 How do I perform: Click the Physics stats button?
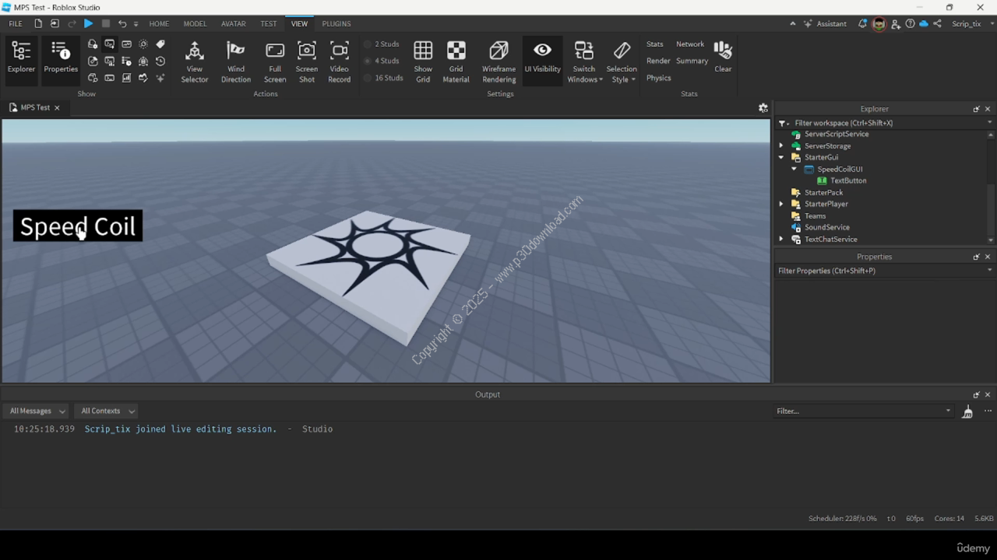click(659, 78)
